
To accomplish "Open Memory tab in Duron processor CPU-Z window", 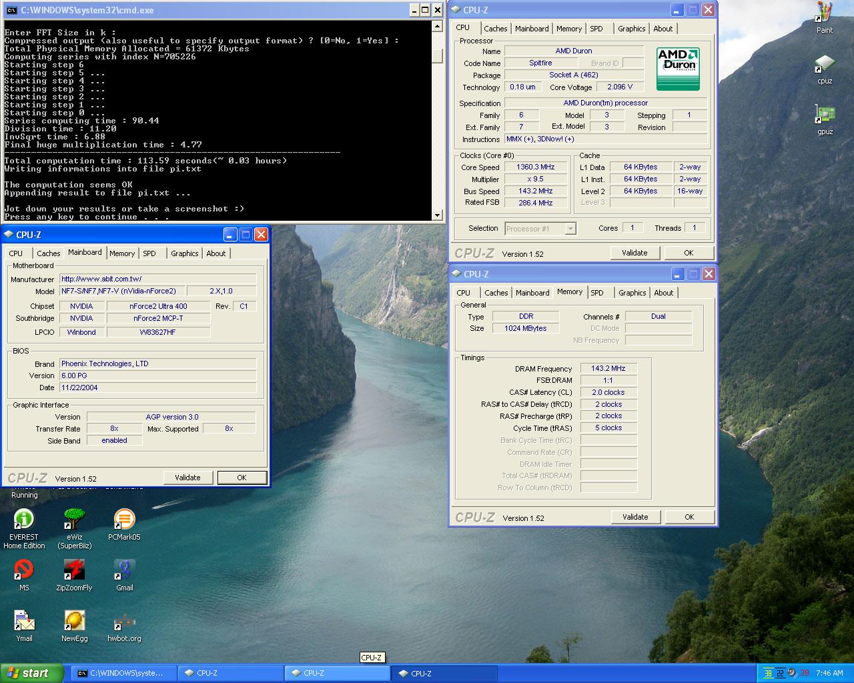I will point(569,29).
